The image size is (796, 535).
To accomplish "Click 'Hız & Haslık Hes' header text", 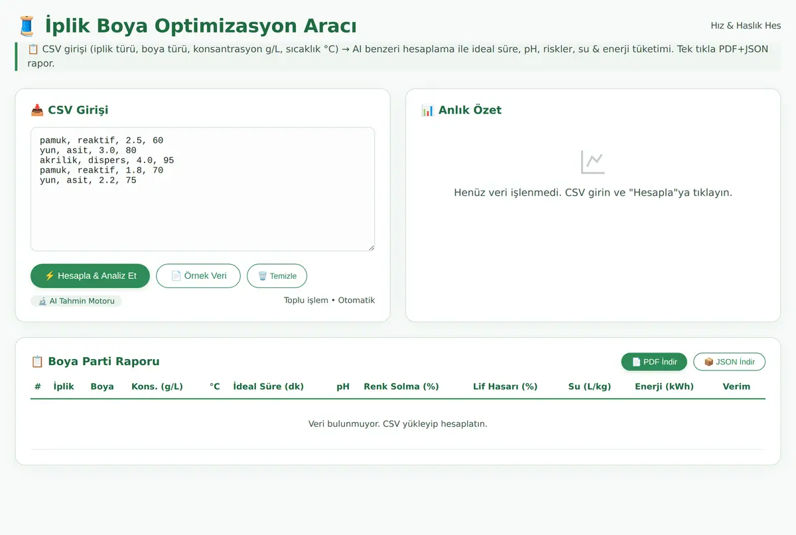I will pyautogui.click(x=746, y=26).
